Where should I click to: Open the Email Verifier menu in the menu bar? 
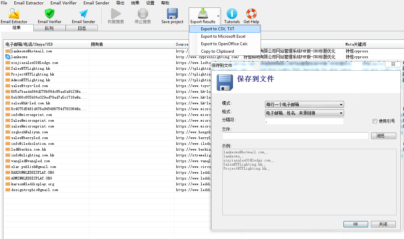tap(63, 3)
